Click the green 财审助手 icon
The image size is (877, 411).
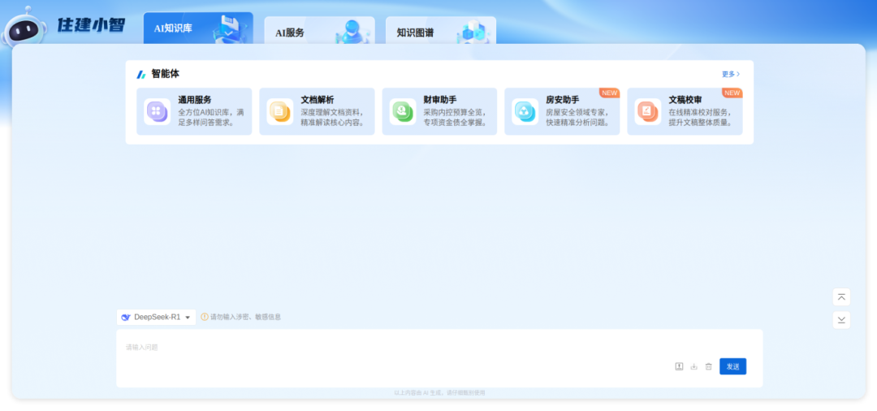click(x=403, y=111)
